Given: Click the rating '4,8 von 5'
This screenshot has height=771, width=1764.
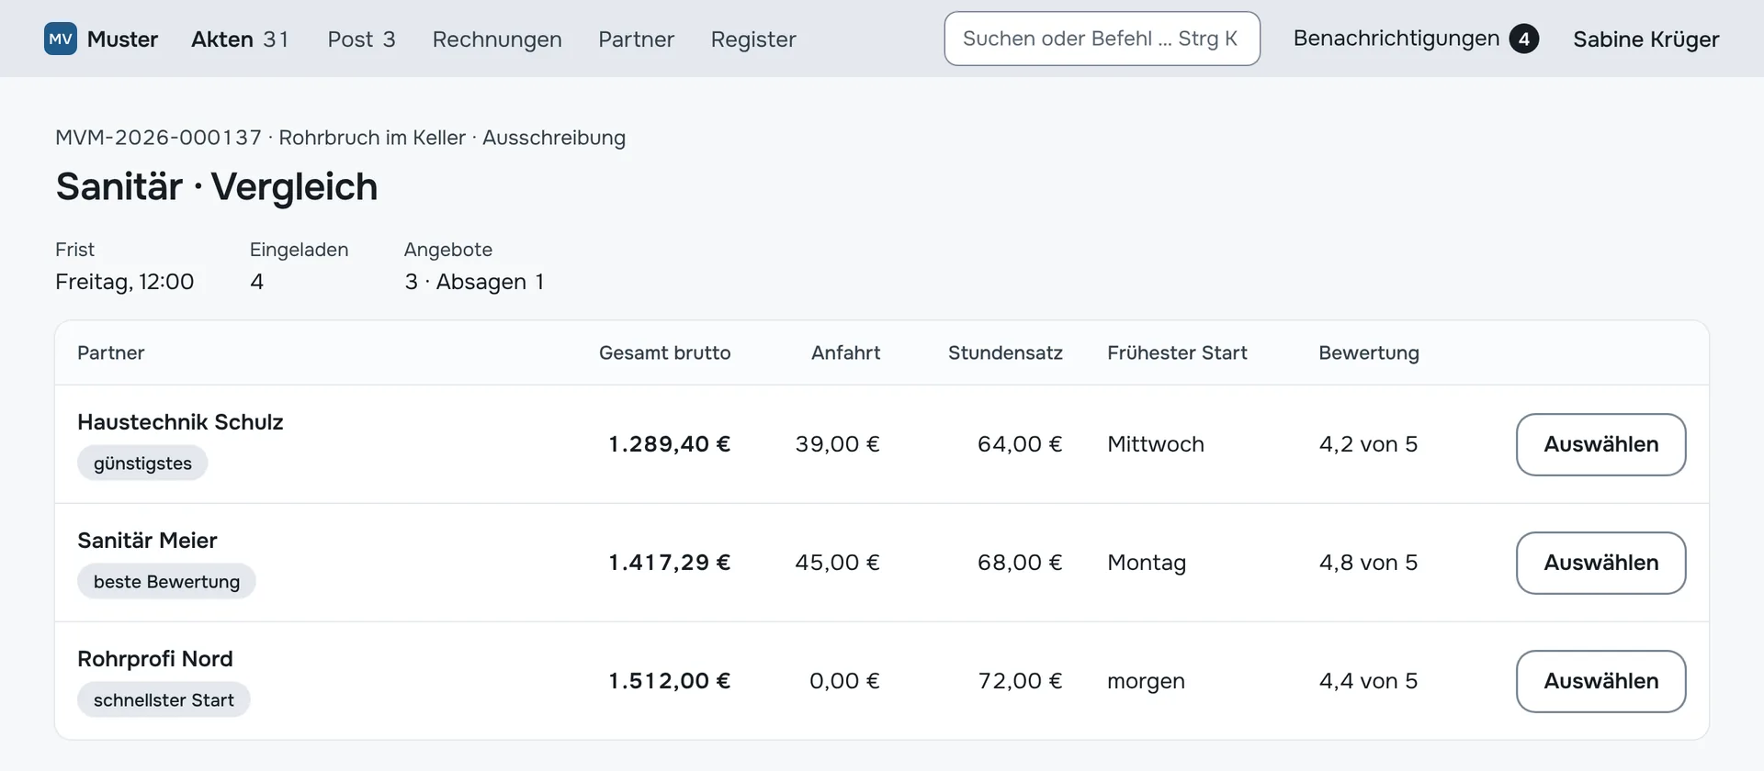Looking at the screenshot, I should click(1368, 563).
